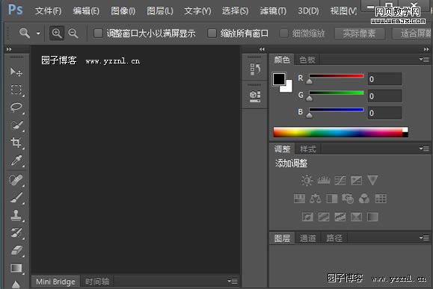
Task: Click the zoom out mode icon
Action: tap(73, 34)
